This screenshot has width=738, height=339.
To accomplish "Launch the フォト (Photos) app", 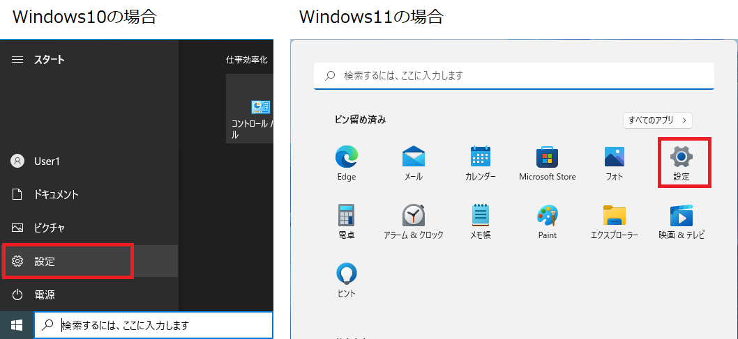I will (x=615, y=163).
